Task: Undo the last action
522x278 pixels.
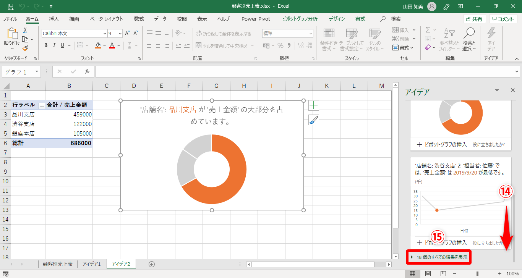Action: (22, 6)
